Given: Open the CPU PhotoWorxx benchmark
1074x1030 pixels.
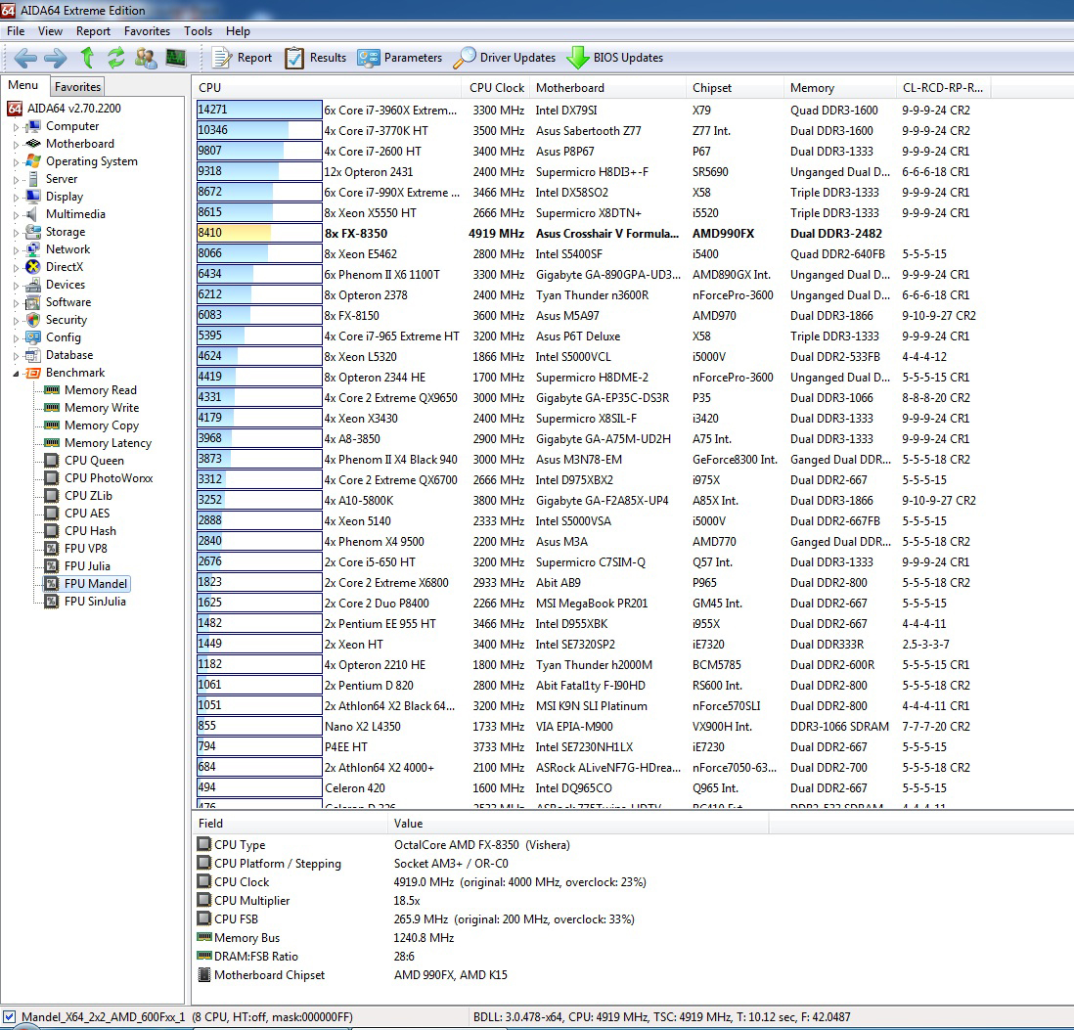Looking at the screenshot, I should pyautogui.click(x=109, y=478).
